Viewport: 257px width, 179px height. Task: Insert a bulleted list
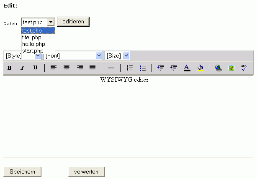142,68
